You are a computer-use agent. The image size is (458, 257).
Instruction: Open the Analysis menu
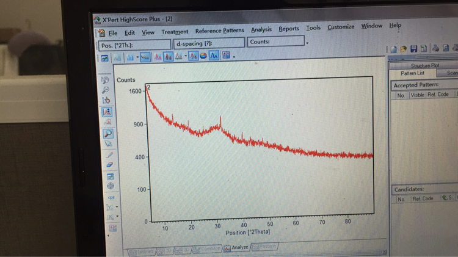pyautogui.click(x=261, y=29)
